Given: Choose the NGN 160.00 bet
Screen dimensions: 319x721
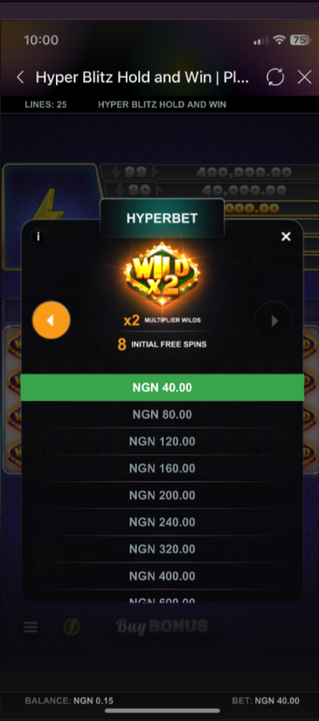Looking at the screenshot, I should pos(163,468).
